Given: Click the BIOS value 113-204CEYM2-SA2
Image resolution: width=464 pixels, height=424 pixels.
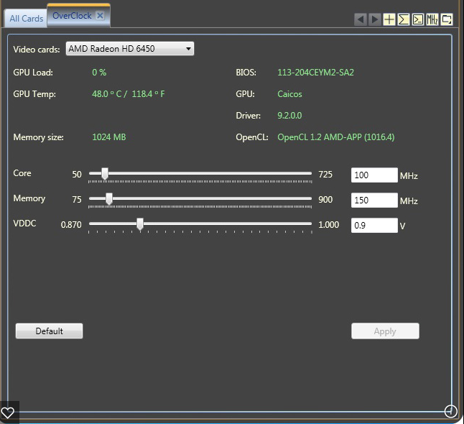Looking at the screenshot, I should (x=315, y=73).
